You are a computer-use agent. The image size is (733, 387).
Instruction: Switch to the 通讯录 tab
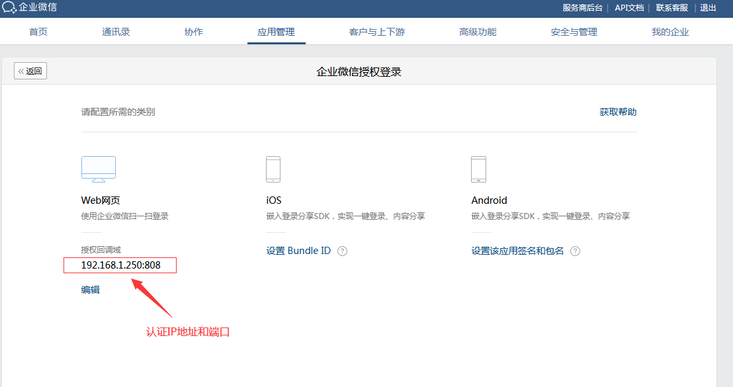(x=116, y=32)
